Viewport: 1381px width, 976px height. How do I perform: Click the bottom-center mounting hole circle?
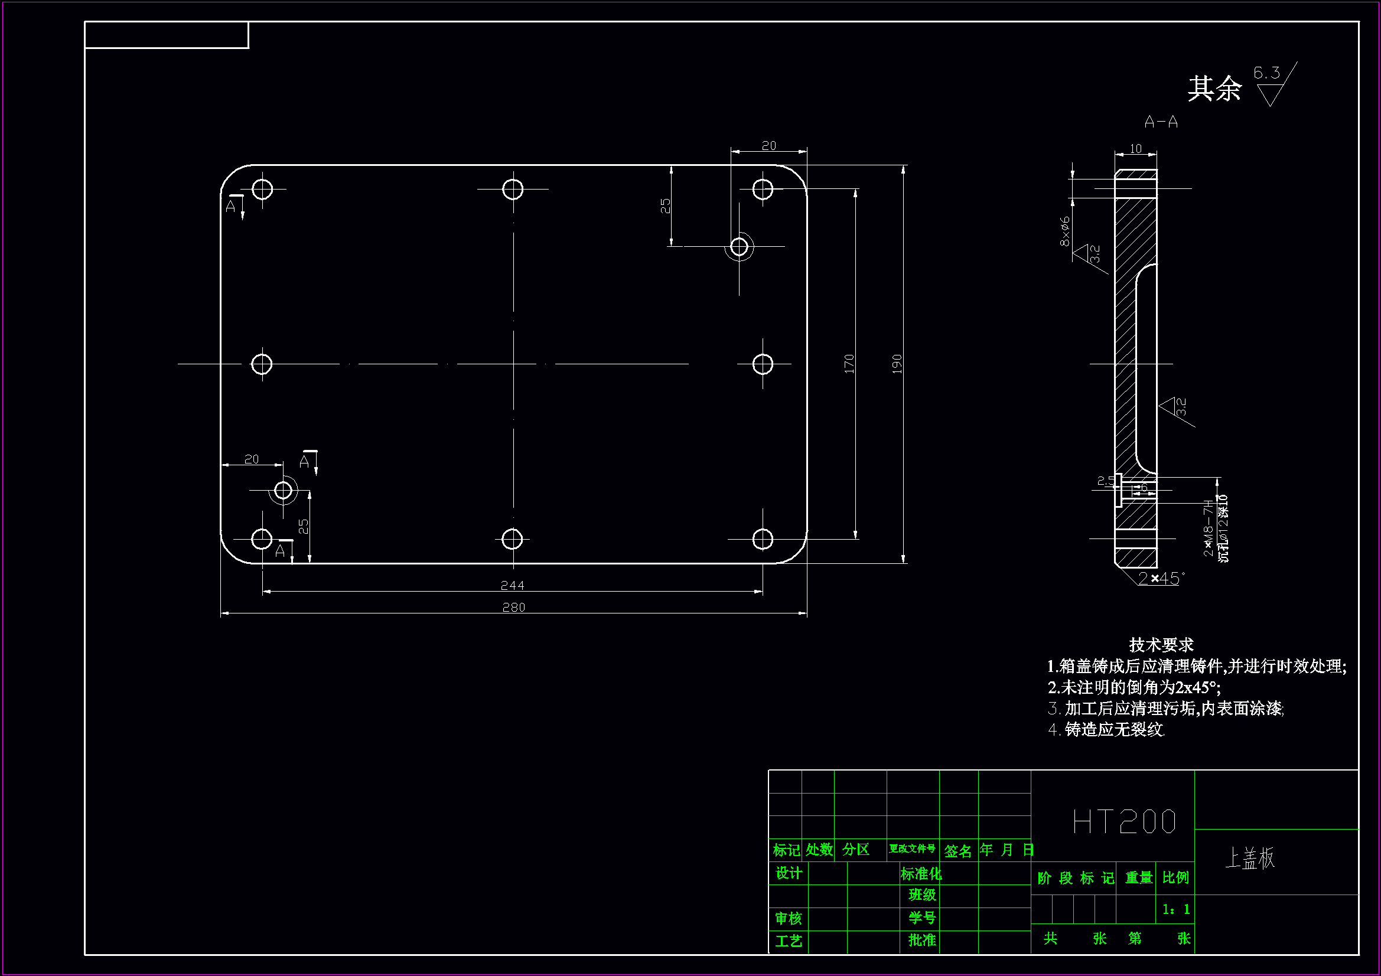513,539
